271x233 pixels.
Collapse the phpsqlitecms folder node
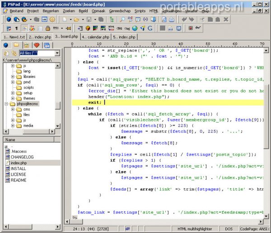pos(6,104)
